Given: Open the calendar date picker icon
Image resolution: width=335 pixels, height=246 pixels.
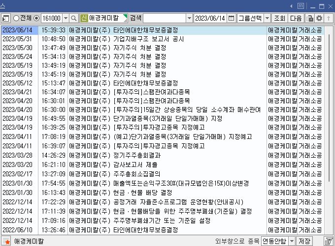Looking at the screenshot, I should pyautogui.click(x=231, y=18).
